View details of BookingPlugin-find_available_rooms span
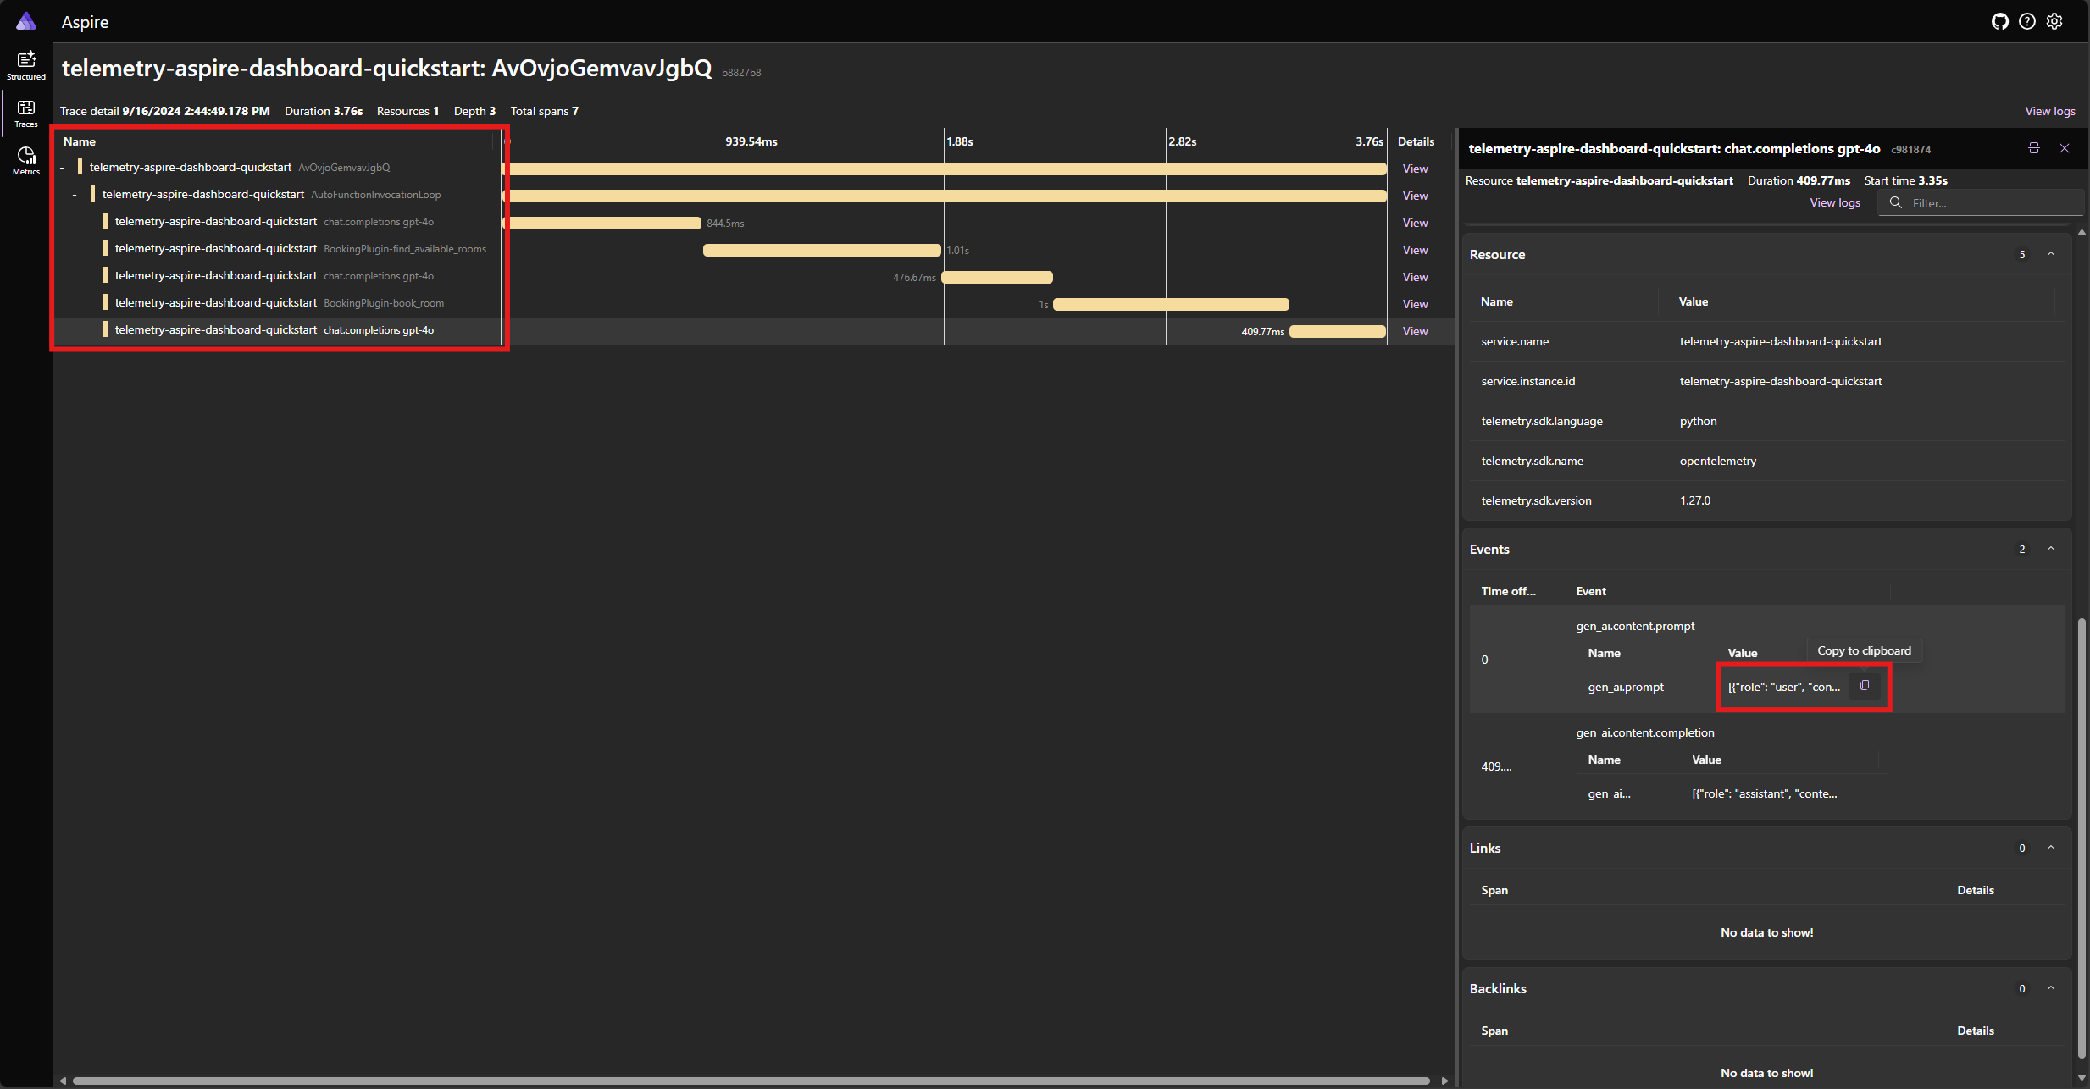This screenshot has width=2090, height=1089. click(x=1415, y=250)
